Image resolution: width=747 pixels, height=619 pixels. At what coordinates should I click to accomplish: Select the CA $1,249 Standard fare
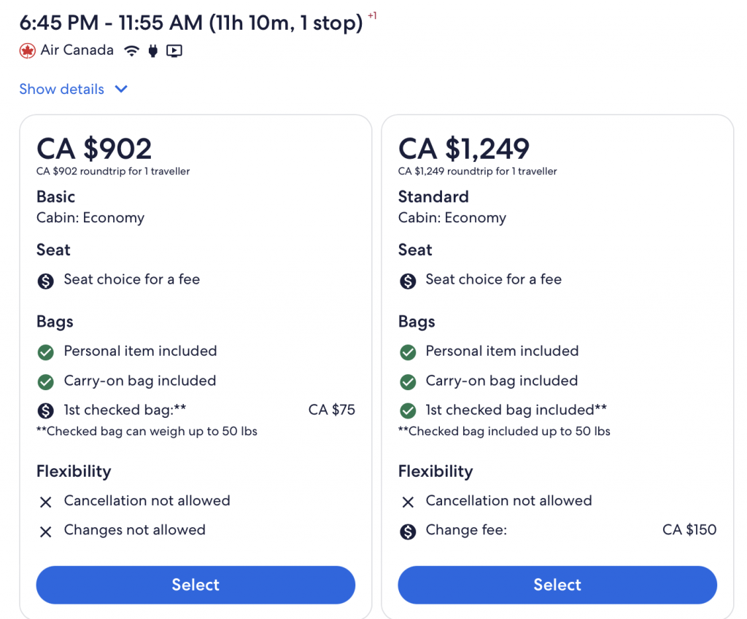pos(557,585)
